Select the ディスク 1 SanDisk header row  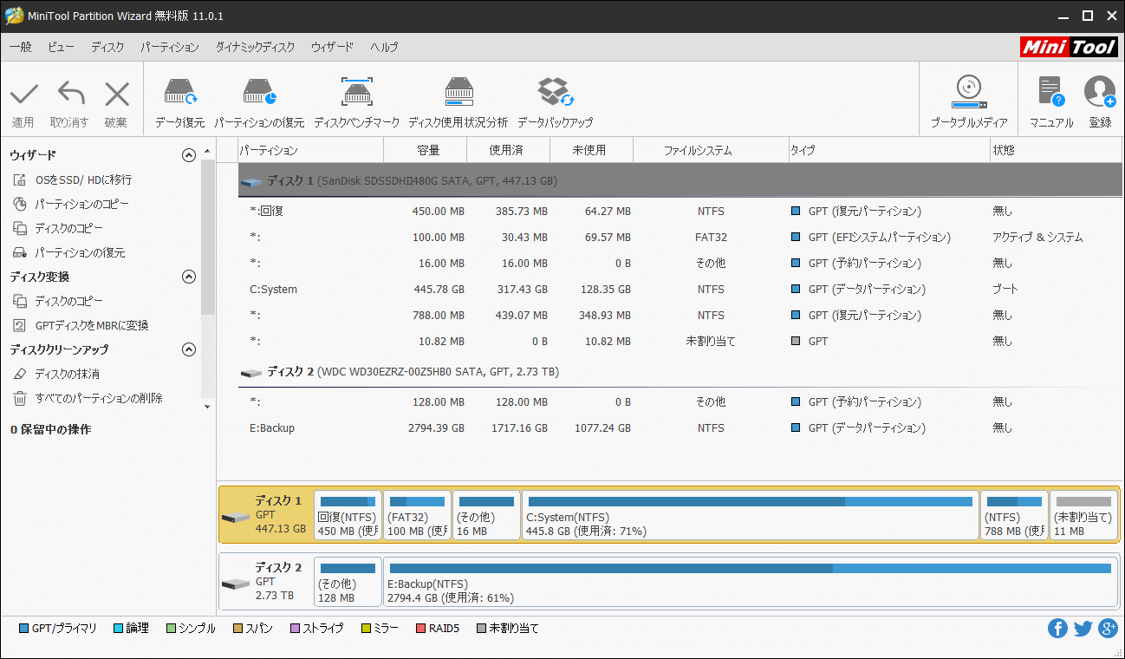click(680, 181)
